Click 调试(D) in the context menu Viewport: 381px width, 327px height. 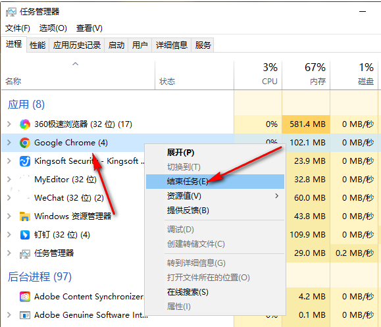tap(215, 230)
